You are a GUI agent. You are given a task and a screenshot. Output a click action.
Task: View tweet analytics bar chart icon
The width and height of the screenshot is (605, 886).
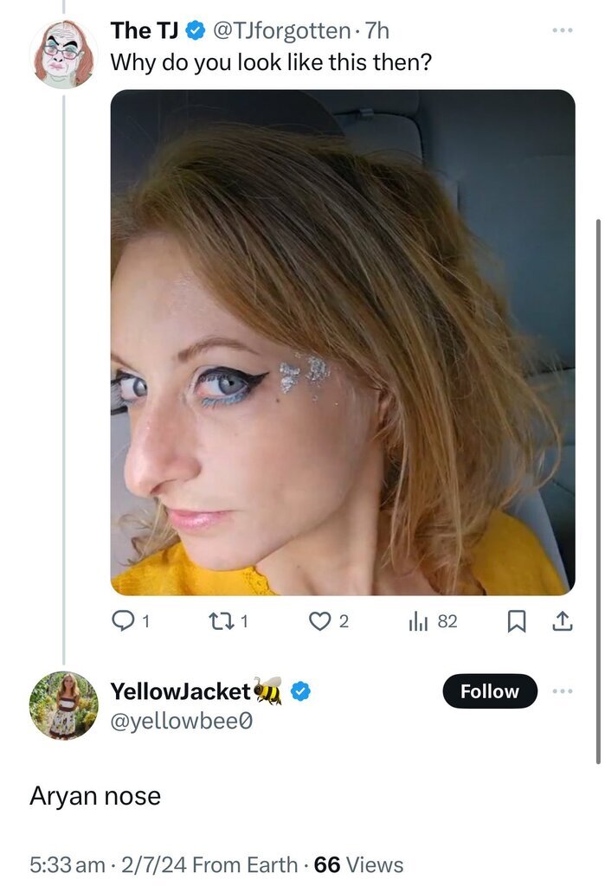(416, 621)
